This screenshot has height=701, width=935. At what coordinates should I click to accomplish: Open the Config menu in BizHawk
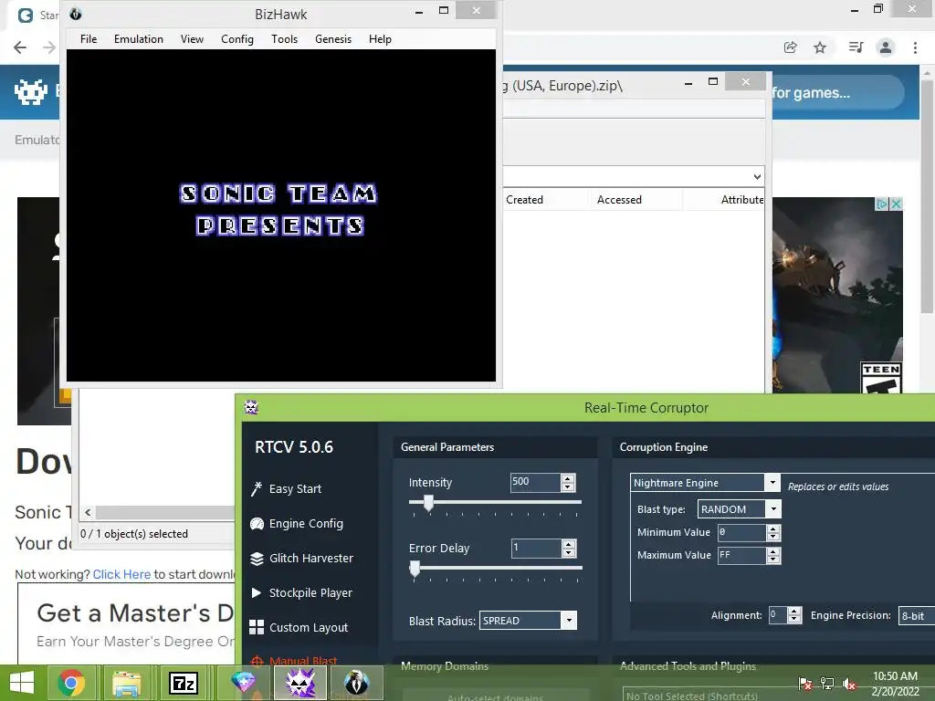pos(237,38)
